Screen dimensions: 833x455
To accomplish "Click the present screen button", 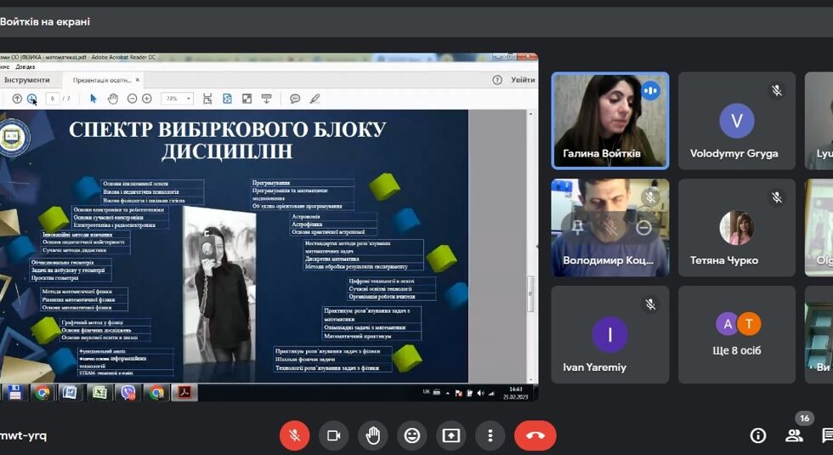I will [451, 435].
